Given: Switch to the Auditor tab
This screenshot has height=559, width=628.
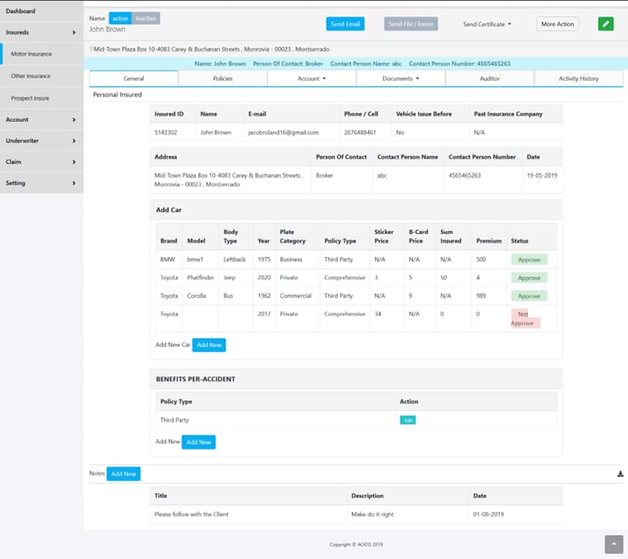Looking at the screenshot, I should coord(489,78).
